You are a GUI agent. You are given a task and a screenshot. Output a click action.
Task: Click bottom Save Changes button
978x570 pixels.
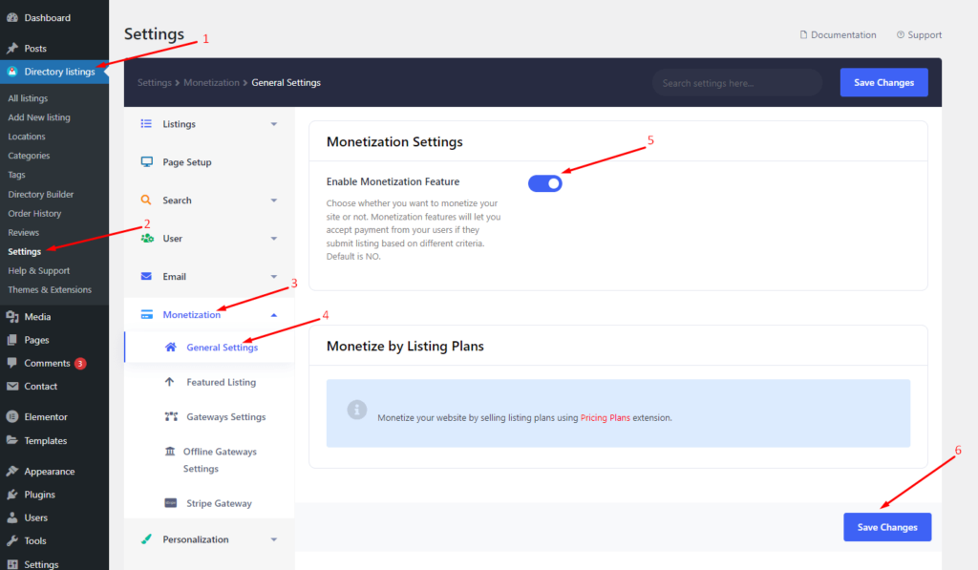click(x=887, y=527)
